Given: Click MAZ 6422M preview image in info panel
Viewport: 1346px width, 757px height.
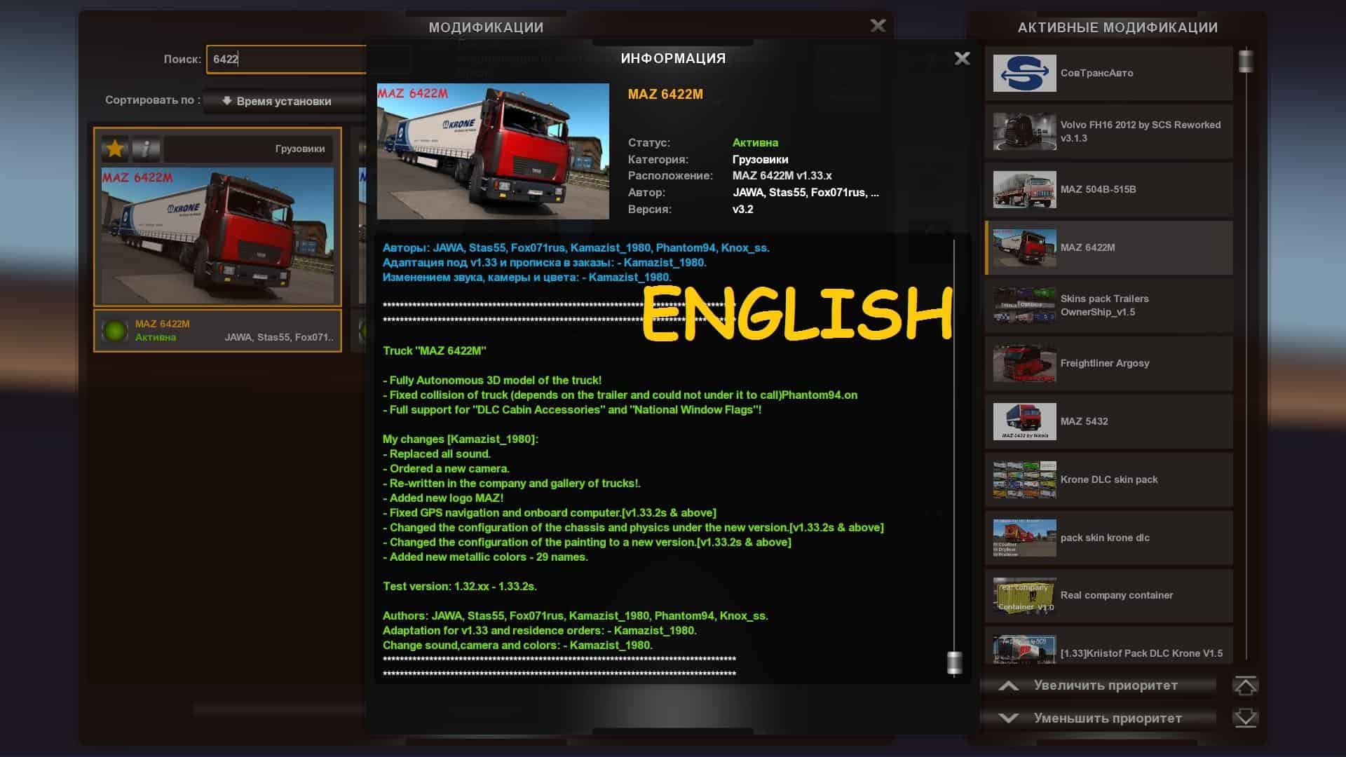Looking at the screenshot, I should tap(493, 151).
